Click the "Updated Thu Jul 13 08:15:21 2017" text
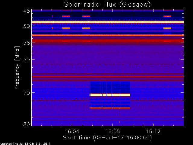193x145 pixels. point(25,144)
